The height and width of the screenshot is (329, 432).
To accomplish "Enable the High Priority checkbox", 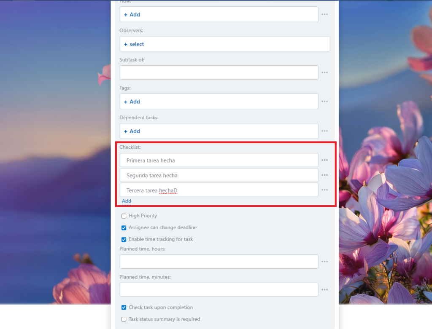I will pyautogui.click(x=124, y=216).
